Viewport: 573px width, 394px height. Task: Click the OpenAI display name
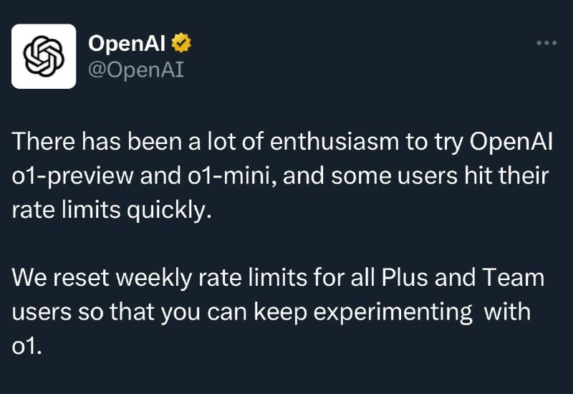point(127,43)
